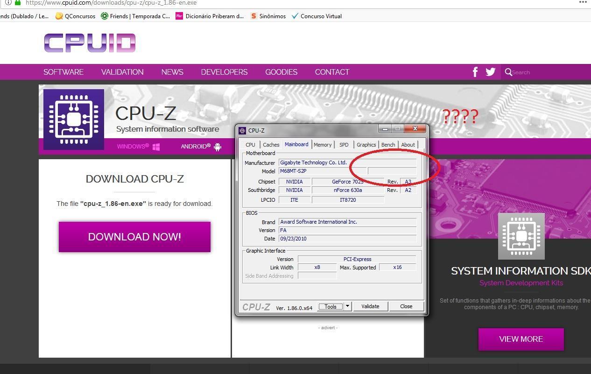Switch to the CPU tab
Image resolution: width=591 pixels, height=374 pixels.
pos(250,145)
